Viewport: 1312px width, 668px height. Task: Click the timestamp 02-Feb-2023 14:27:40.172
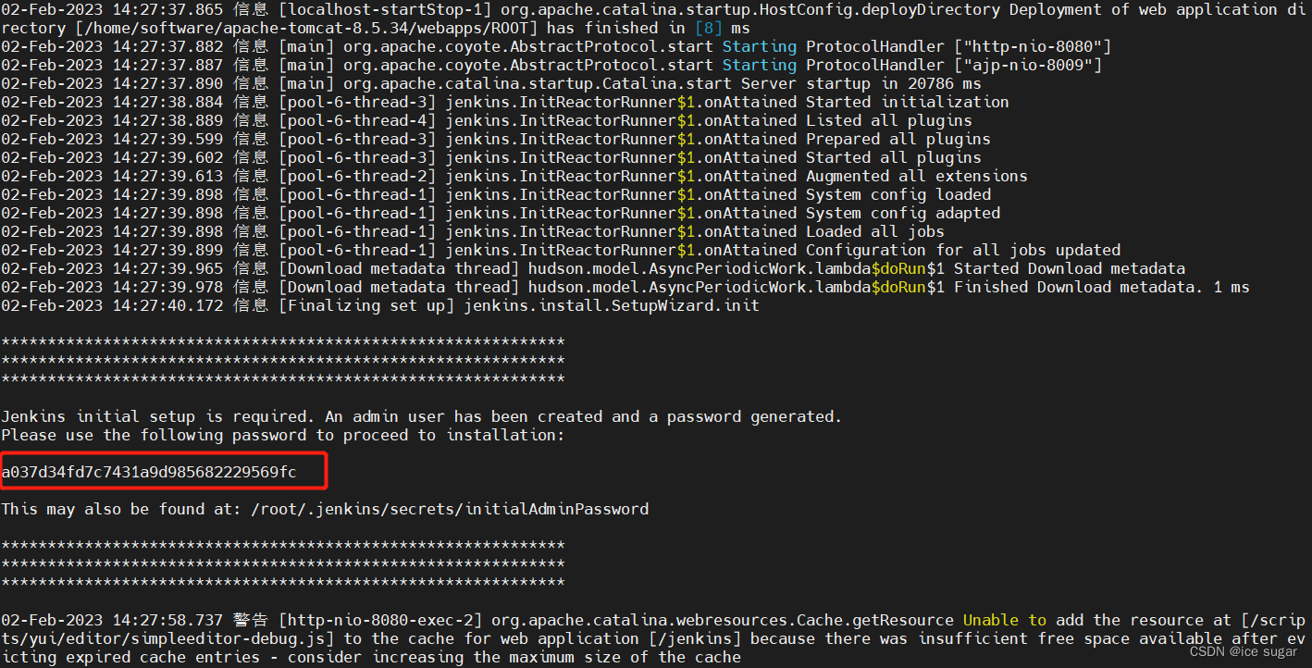pos(112,305)
